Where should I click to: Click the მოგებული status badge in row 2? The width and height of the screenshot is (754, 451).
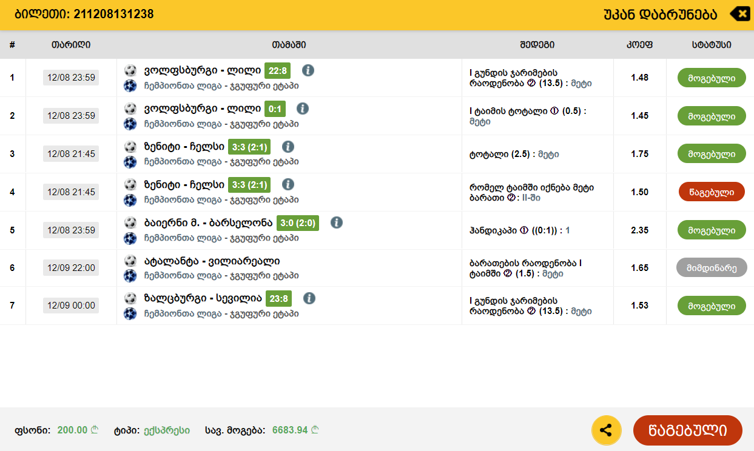(x=712, y=116)
